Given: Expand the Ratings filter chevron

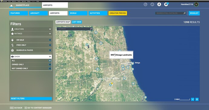Looking at the screenshot, I should click(x=50, y=34).
